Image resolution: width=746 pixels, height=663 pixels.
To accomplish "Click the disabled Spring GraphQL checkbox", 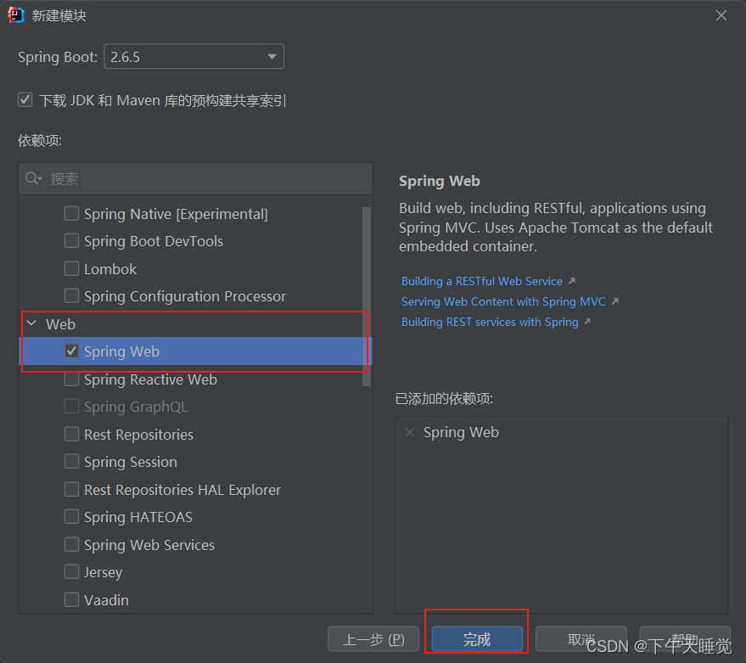I will point(71,407).
